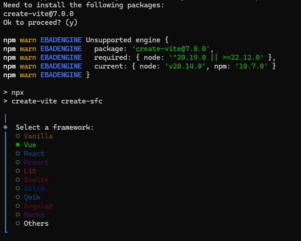
Task: Click the required node version warning line
Action: 184,57
